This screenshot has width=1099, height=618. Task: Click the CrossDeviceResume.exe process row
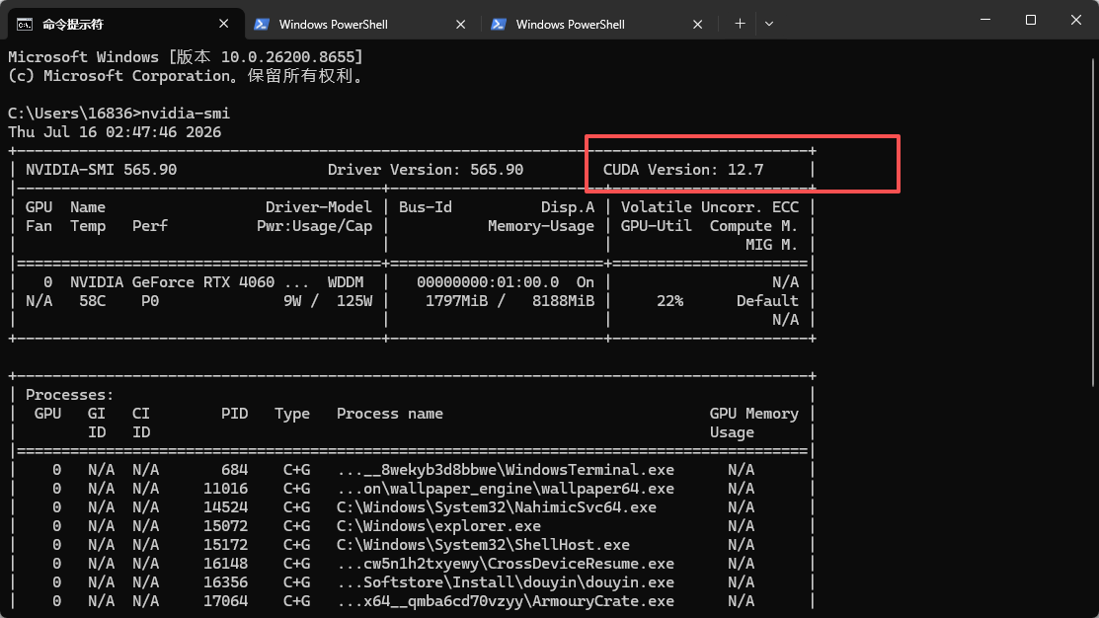coord(412,564)
